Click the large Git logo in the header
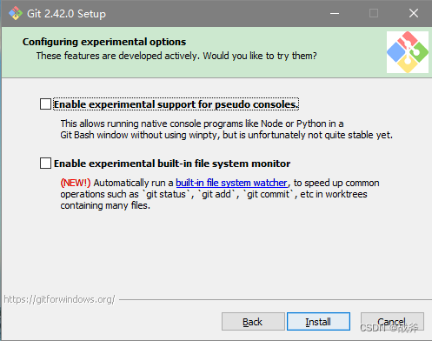Viewport: 432px width, 341px height. pyautogui.click(x=408, y=52)
